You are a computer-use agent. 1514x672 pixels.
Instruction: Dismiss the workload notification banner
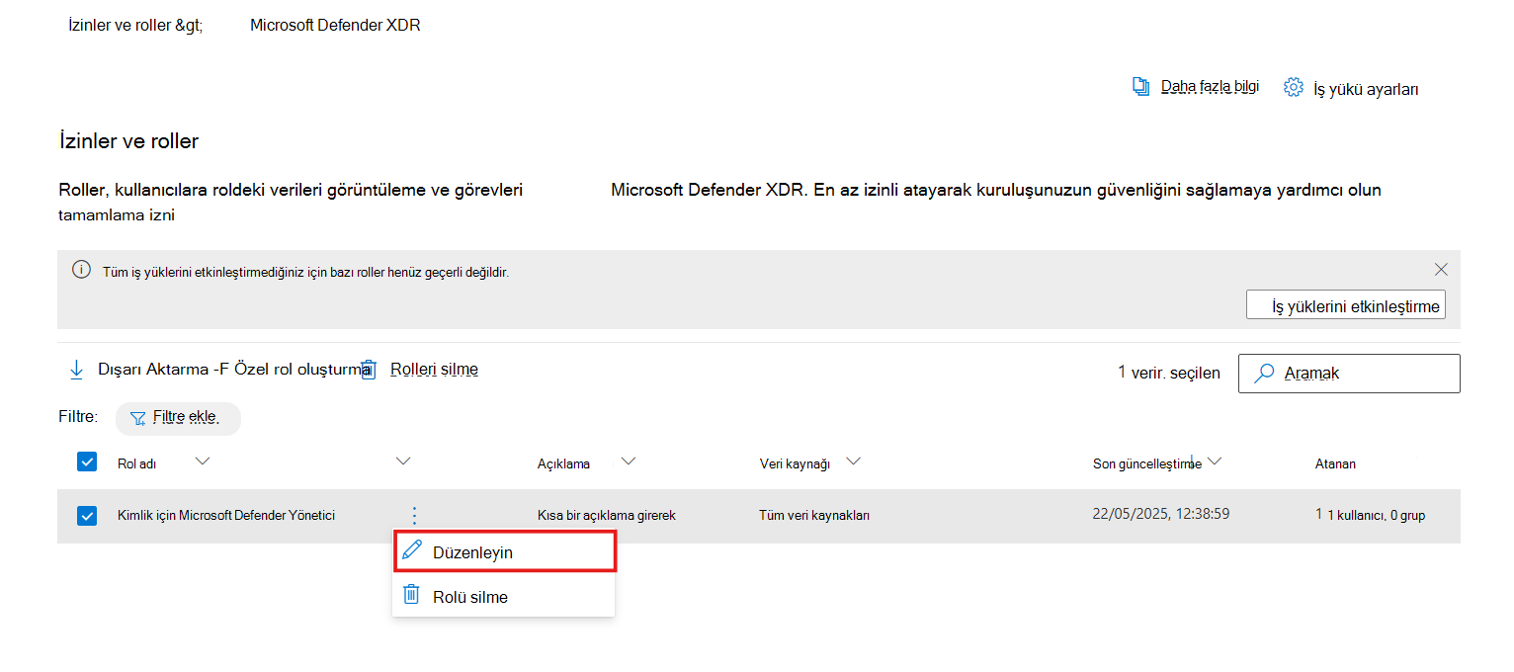[1441, 269]
